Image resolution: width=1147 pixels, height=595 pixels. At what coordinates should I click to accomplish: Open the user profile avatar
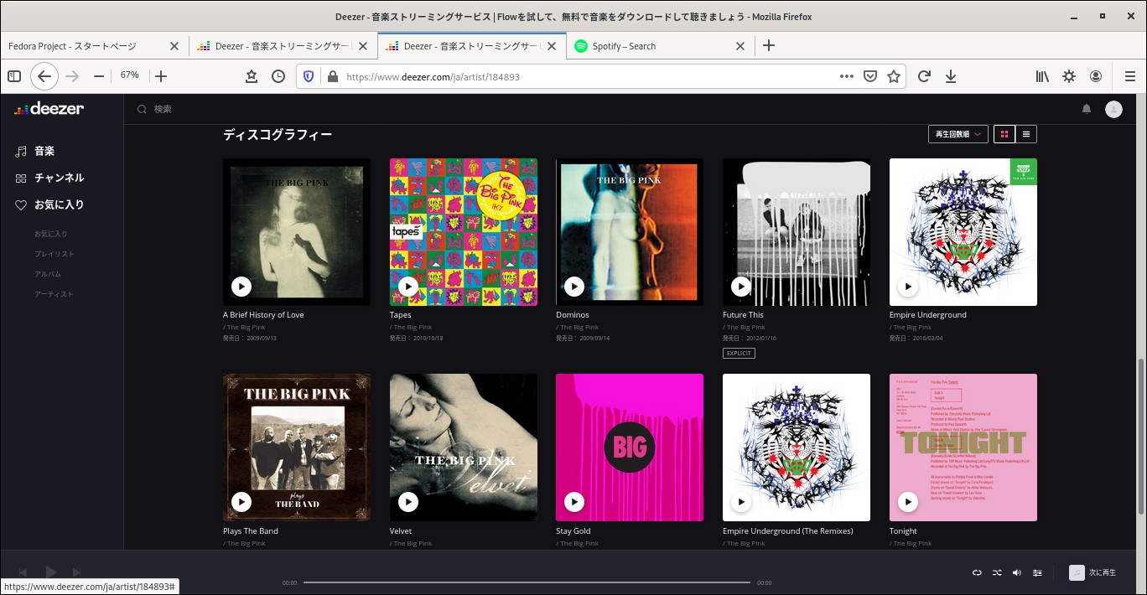point(1113,109)
